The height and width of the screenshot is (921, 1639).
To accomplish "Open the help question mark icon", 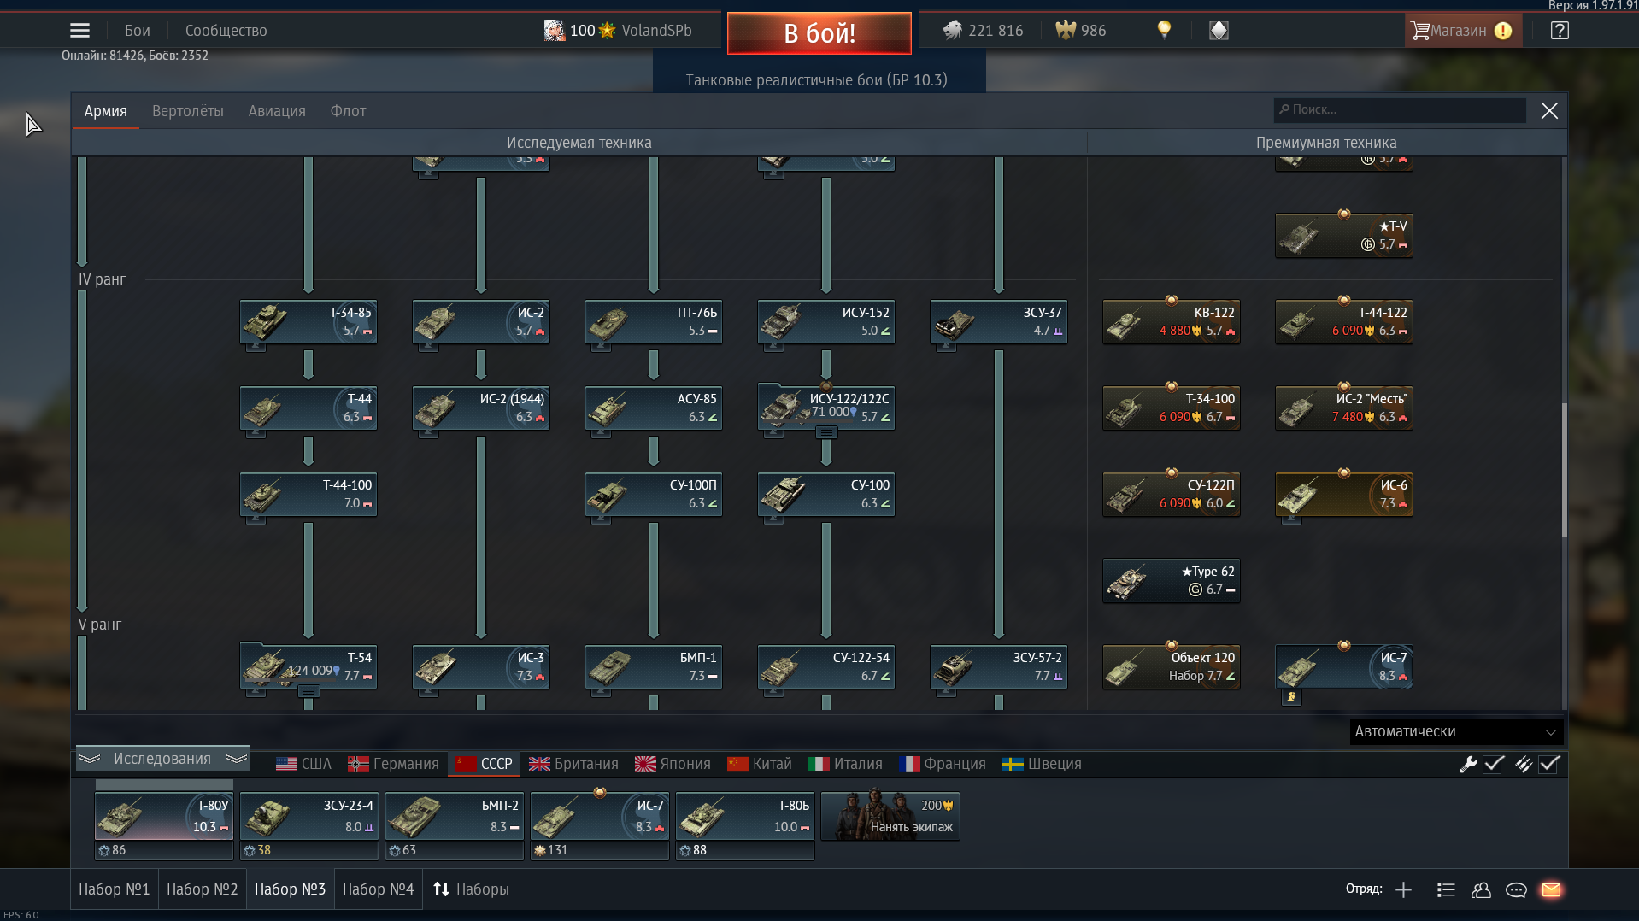I will (1560, 31).
